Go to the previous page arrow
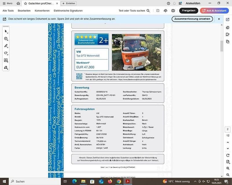232x185 pixels. (x=228, y=142)
